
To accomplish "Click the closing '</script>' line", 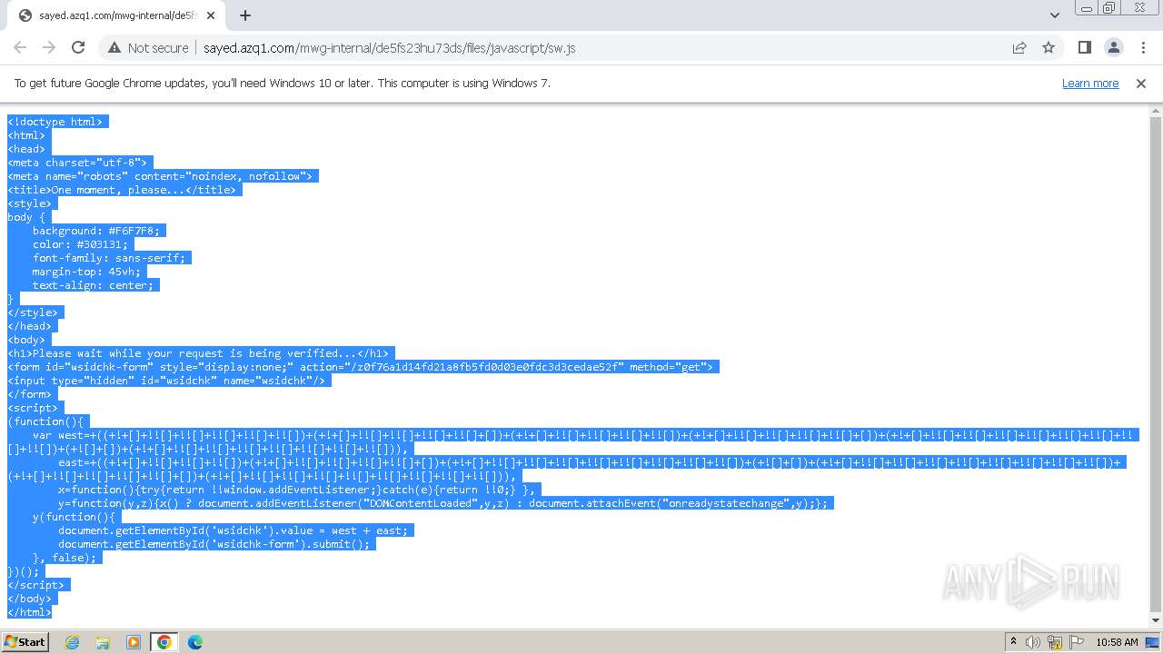I will (36, 585).
